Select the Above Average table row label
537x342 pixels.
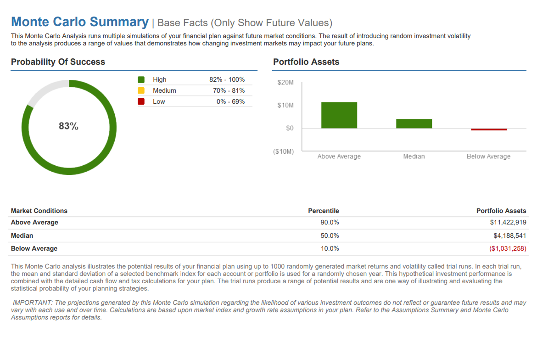[34, 222]
